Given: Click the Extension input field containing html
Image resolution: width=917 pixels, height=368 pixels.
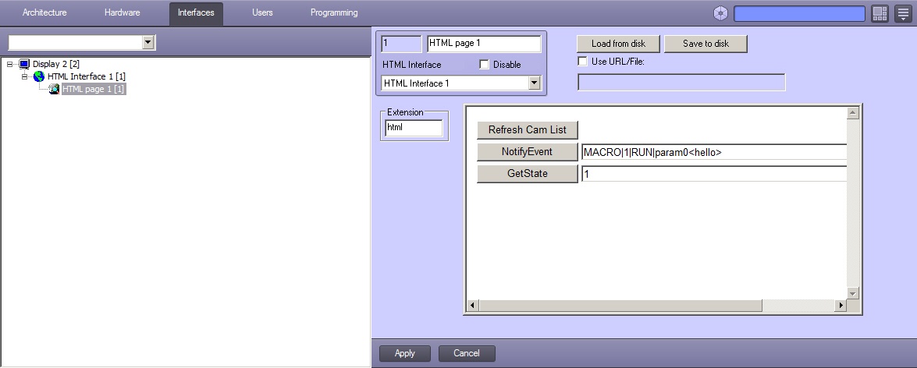Looking at the screenshot, I should coord(414,128).
